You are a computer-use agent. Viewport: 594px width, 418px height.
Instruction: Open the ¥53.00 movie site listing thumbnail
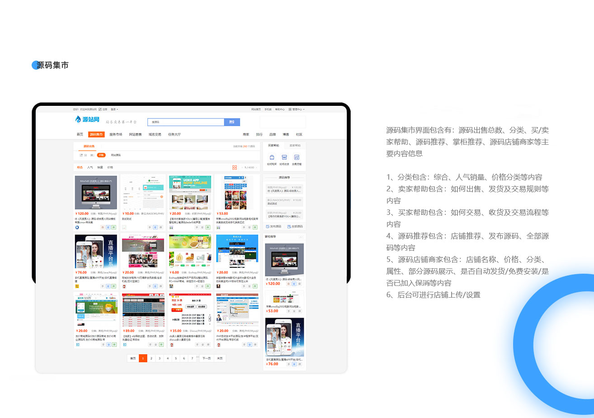pos(237,192)
